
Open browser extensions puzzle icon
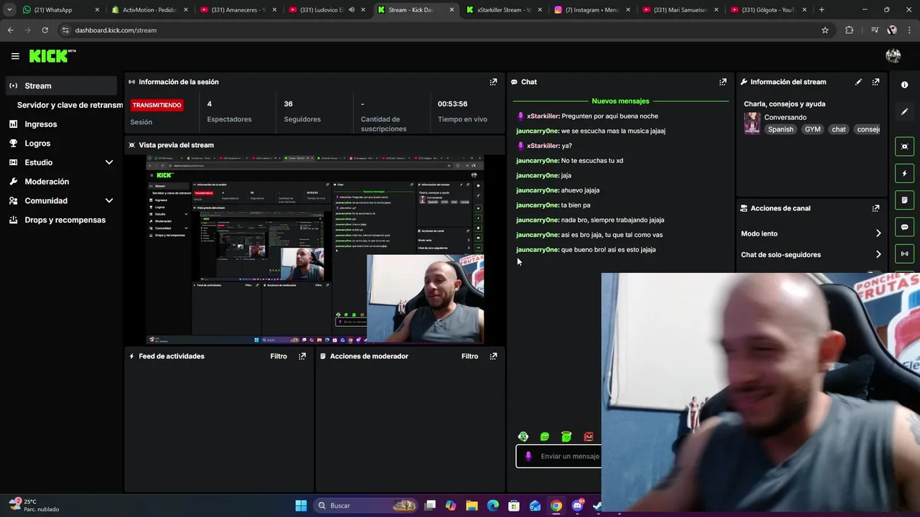coord(850,30)
